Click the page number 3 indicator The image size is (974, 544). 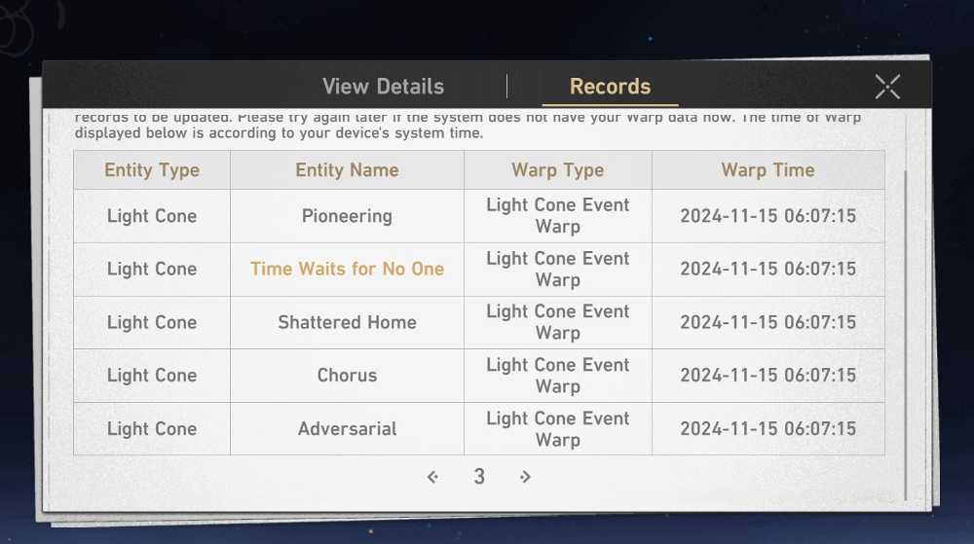point(479,477)
